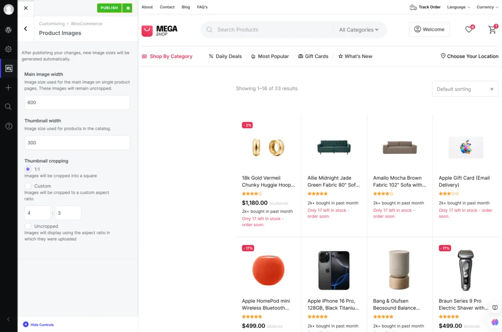Screen dimensions: 502x332
Task: Open the Daily Deals menu item
Action: coord(225,56)
